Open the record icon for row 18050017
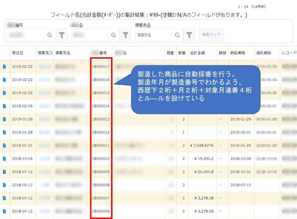 coord(4,66)
